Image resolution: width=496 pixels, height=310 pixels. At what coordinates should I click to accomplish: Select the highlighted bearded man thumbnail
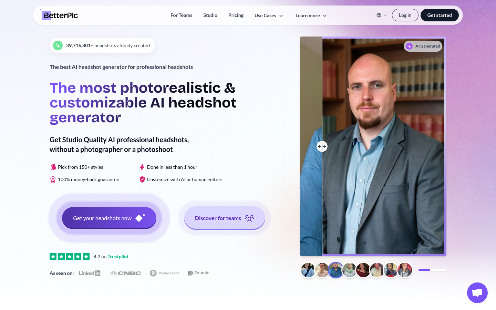(335, 270)
